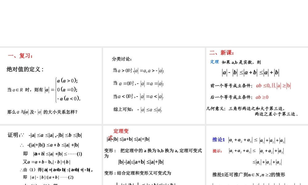Image resolution: width=308 pixels, height=185 pixels.
Task: Open the 证明 proof slide thumbnail
Action: tap(51, 155)
